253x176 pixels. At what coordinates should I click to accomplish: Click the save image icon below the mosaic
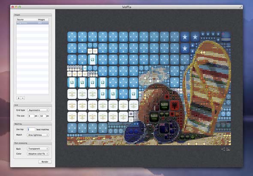pos(228,149)
